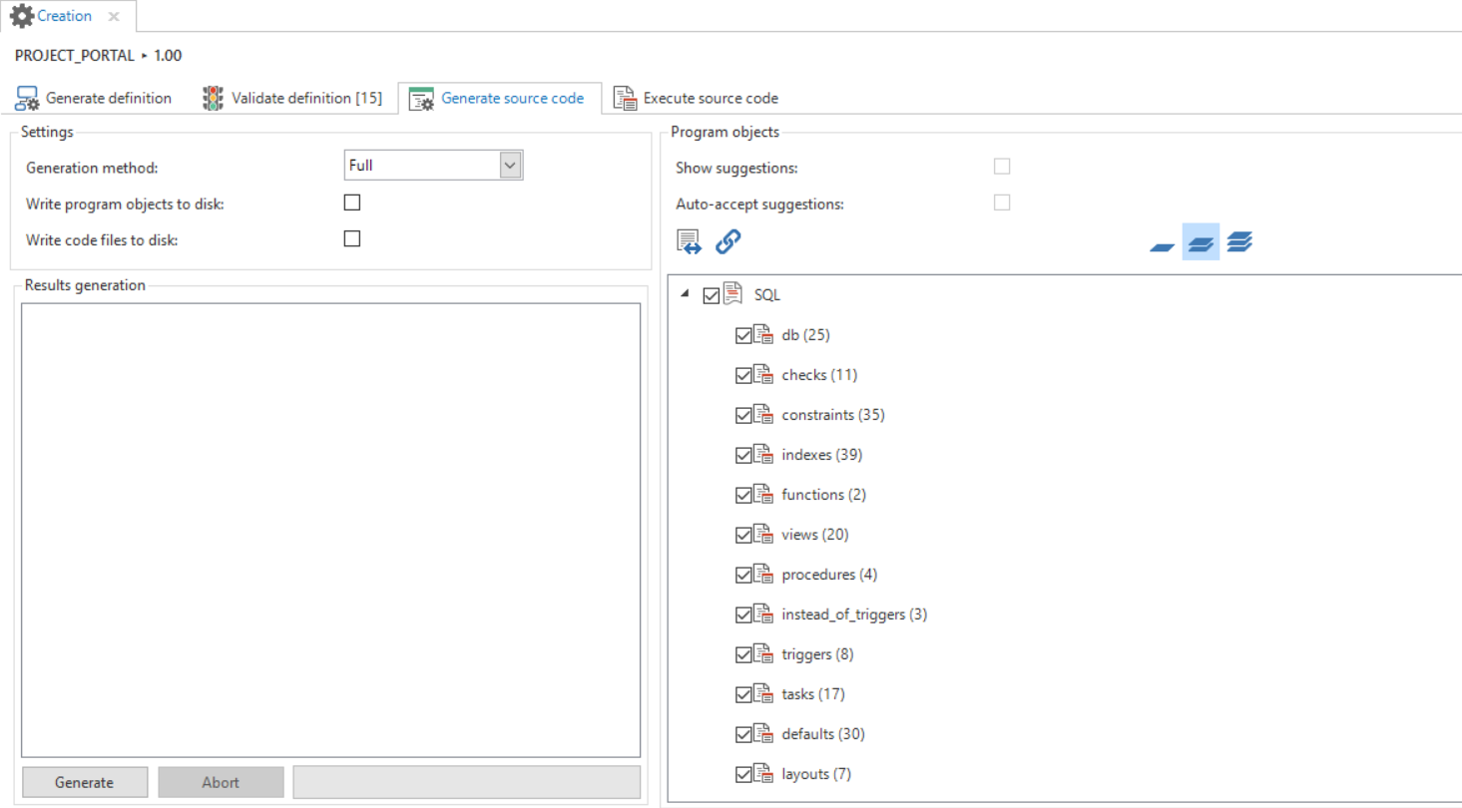Select the two-layer tree level icon
Viewport: 1462px width, 808px height.
pos(1201,242)
